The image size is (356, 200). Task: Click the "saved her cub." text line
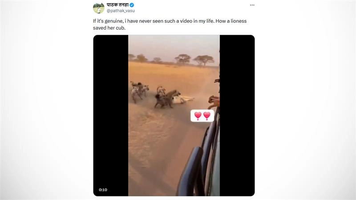coord(109,28)
